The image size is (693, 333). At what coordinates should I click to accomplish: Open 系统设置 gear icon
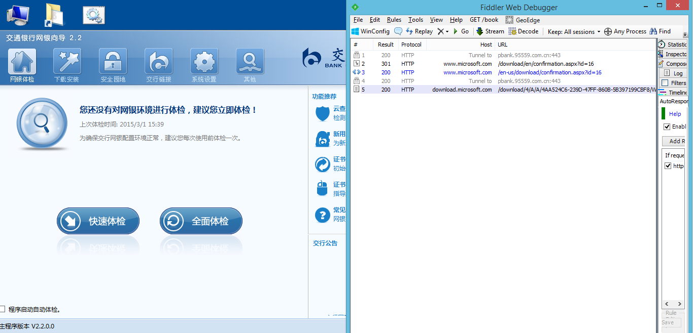tap(204, 62)
